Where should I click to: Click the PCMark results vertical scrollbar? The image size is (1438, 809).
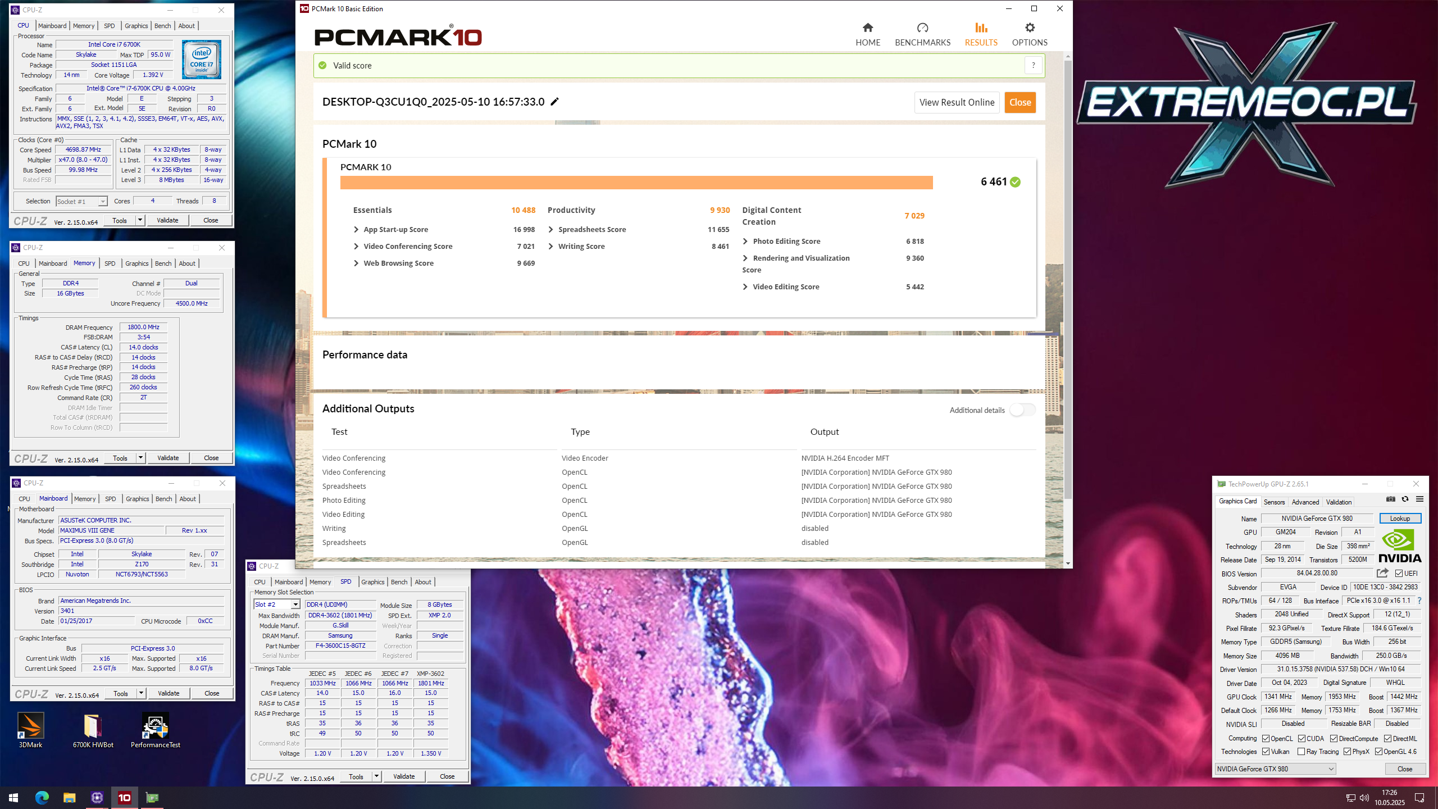1068,281
